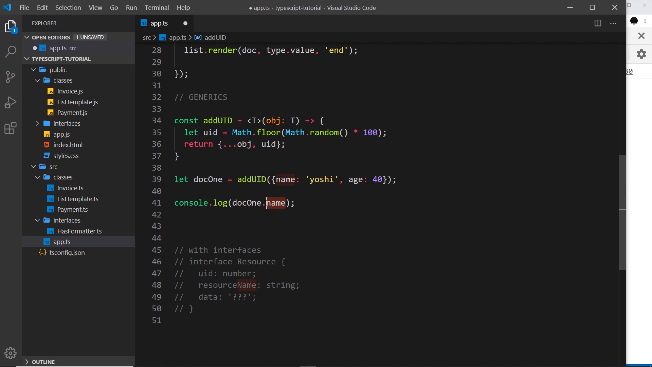
Task: Open the Selection menu
Action: pyautogui.click(x=68, y=7)
